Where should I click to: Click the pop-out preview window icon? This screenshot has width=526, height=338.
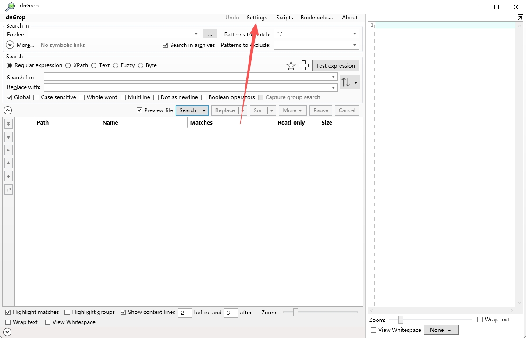pos(520,18)
